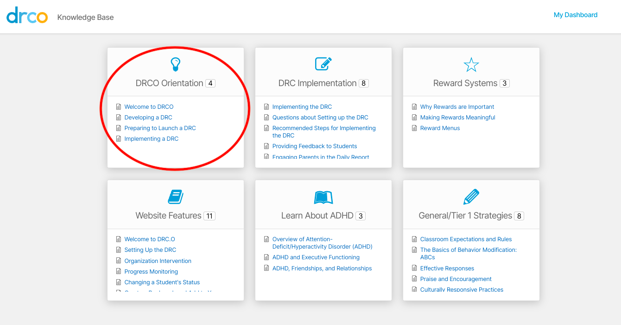Click the count badge showing 11 on Website Features
This screenshot has width=621, height=325.
tap(209, 216)
